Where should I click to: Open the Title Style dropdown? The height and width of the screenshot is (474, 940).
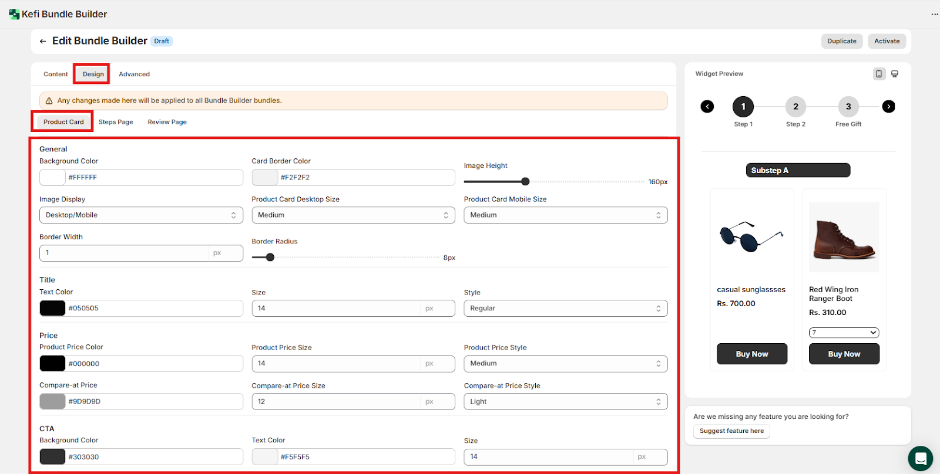[565, 309]
